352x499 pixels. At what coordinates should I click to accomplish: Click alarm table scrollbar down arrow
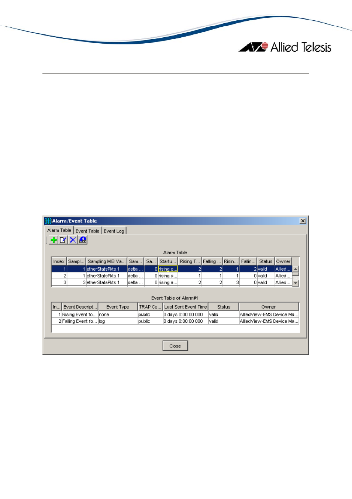click(x=296, y=283)
